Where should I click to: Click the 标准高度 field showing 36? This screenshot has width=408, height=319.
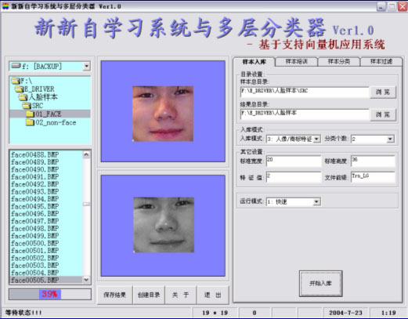pos(373,161)
